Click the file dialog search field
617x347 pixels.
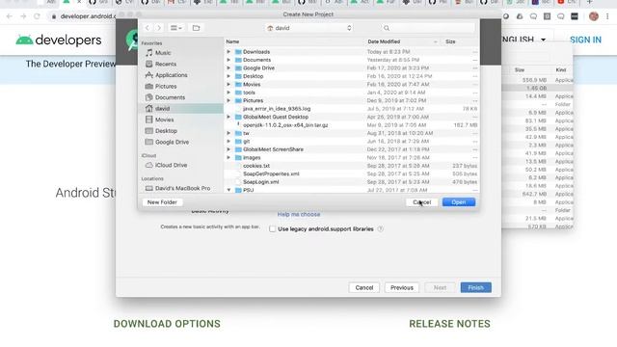[x=428, y=28]
